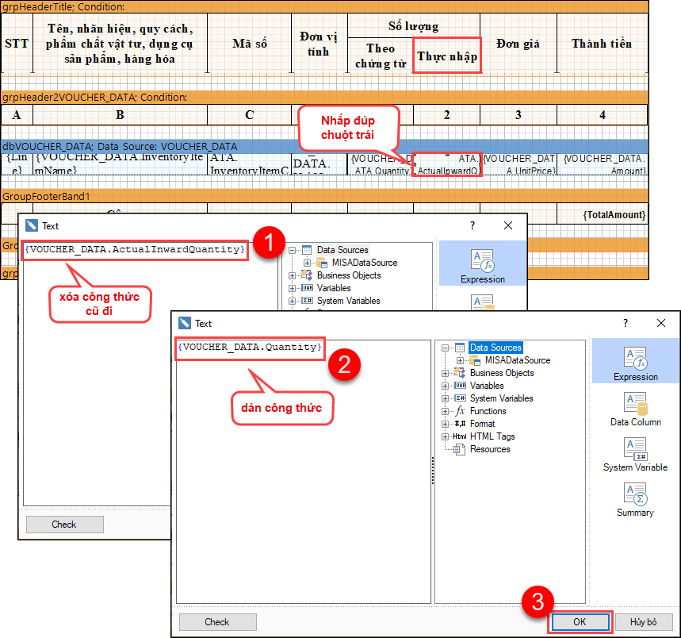Select Expression icon in the front Text dialog

[x=635, y=363]
